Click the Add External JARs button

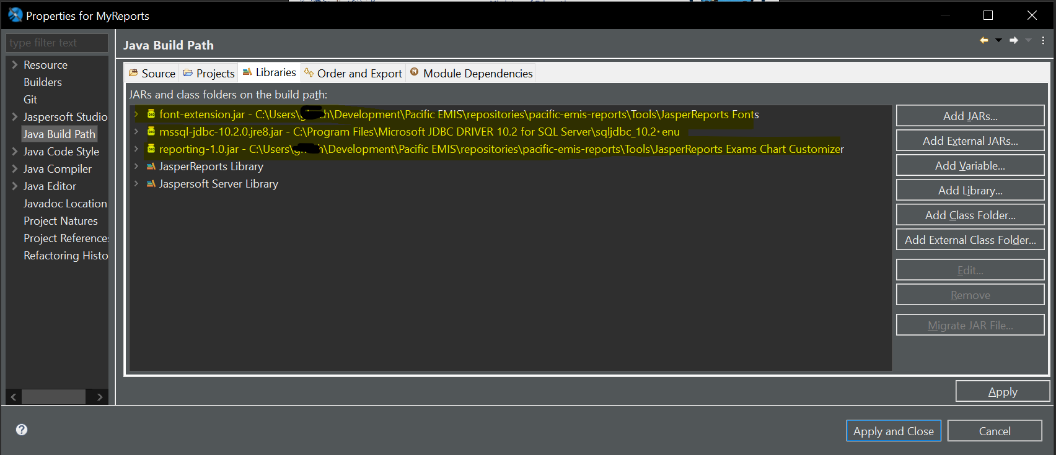(970, 141)
